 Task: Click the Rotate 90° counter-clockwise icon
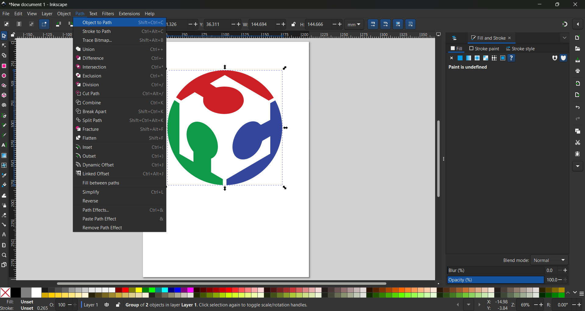coord(58,24)
